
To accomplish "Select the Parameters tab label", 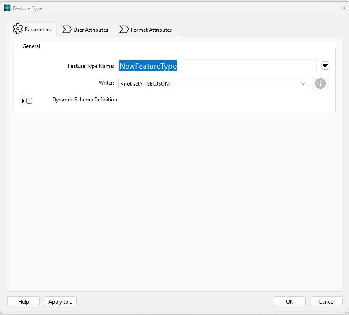I will click(37, 30).
